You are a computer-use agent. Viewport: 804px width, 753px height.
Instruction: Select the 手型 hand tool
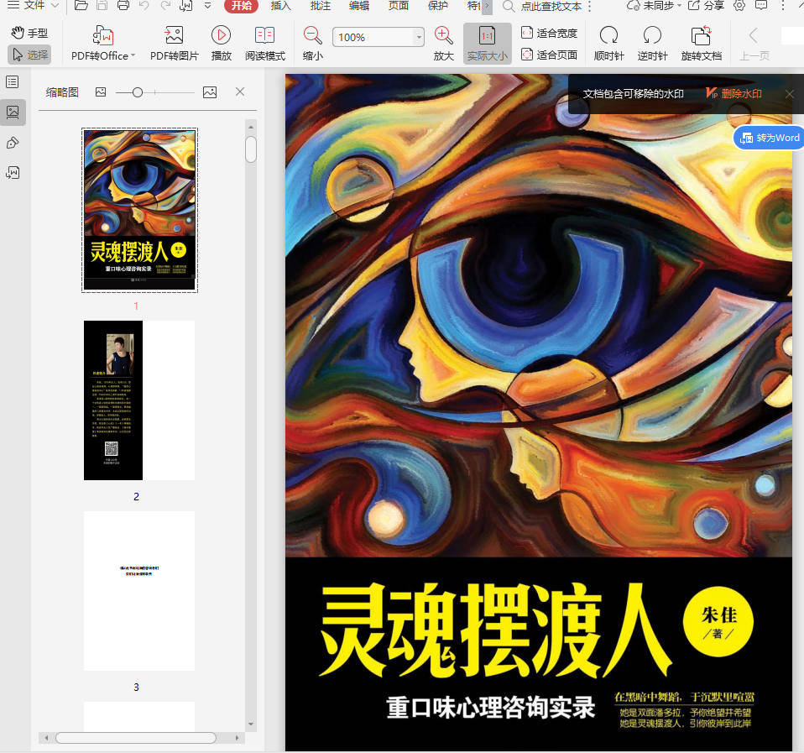[29, 34]
